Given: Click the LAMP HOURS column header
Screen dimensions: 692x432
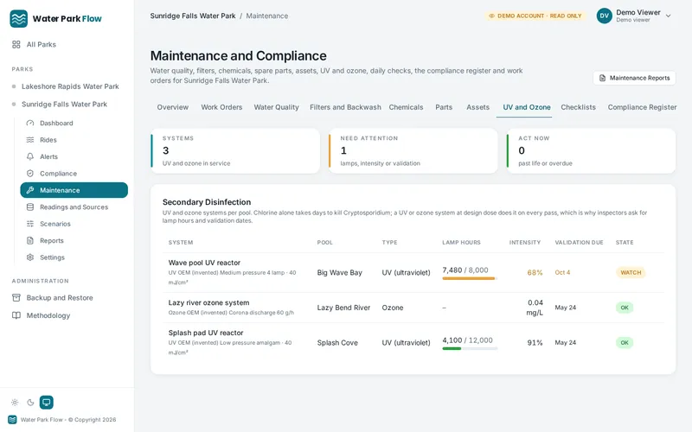Looking at the screenshot, I should (x=461, y=243).
